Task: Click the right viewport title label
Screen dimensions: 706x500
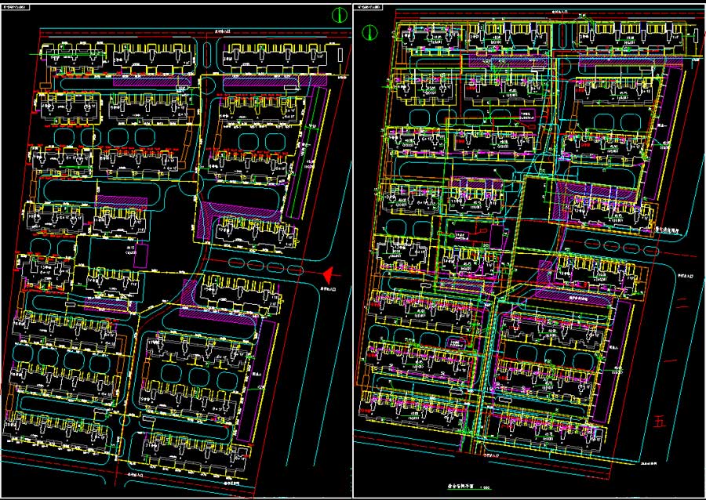Action: [371, 8]
